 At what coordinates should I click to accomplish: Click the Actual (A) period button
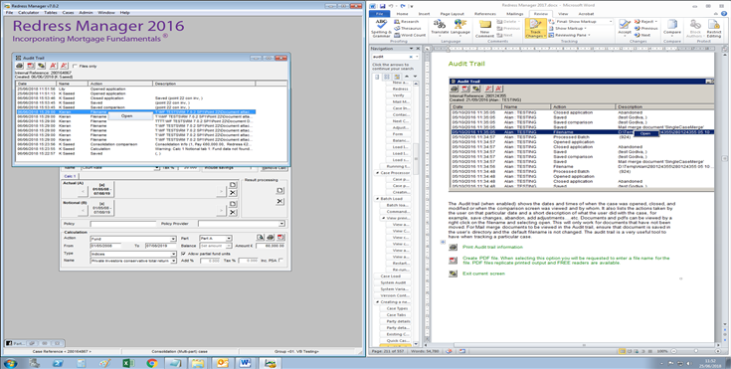click(x=101, y=189)
